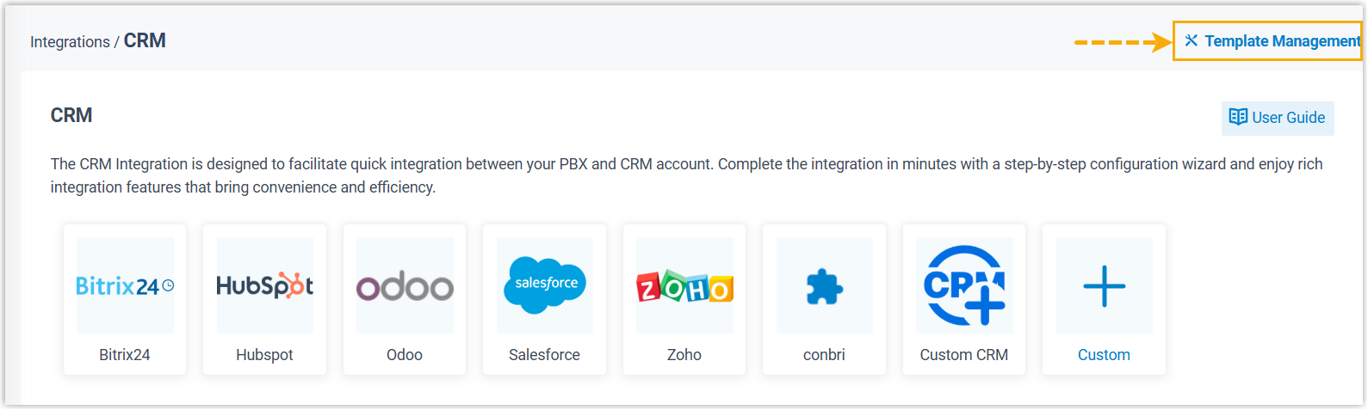Viewport: 1368px width, 410px height.
Task: Click the CRM breadcrumb title
Action: pyautogui.click(x=145, y=41)
